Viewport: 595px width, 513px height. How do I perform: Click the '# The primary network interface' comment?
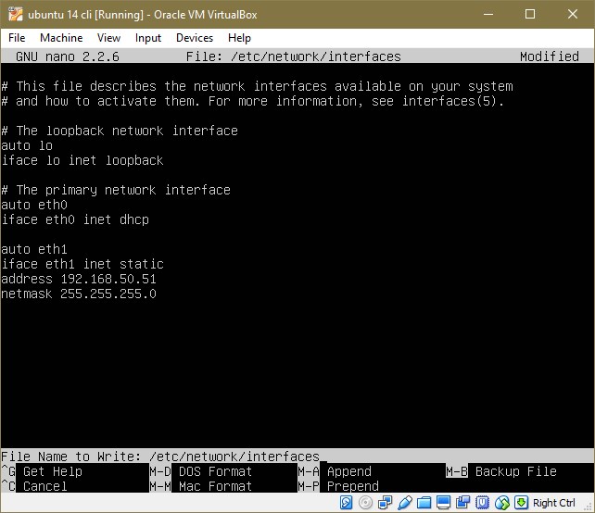click(116, 190)
